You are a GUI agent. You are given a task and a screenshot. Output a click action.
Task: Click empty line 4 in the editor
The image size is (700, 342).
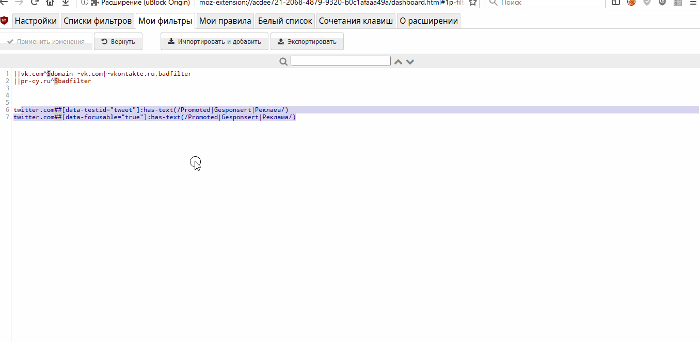tap(356, 95)
